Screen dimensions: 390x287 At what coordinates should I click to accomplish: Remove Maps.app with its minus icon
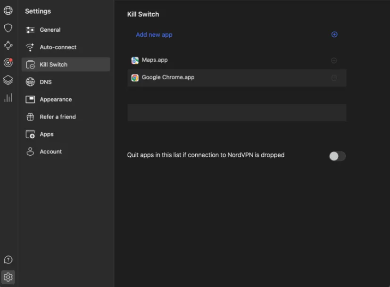334,60
